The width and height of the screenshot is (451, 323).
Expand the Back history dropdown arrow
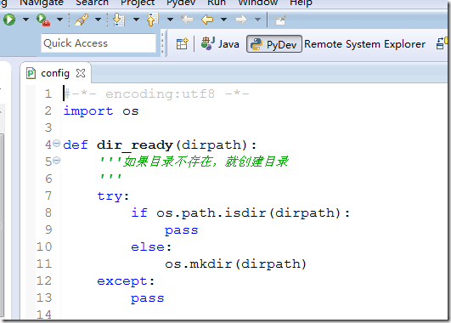(x=223, y=20)
